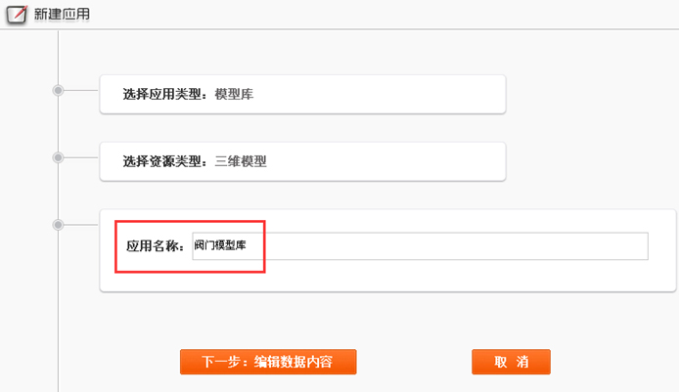679x392 pixels.
Task: Click the 选择资源类型 label text
Action: 162,161
